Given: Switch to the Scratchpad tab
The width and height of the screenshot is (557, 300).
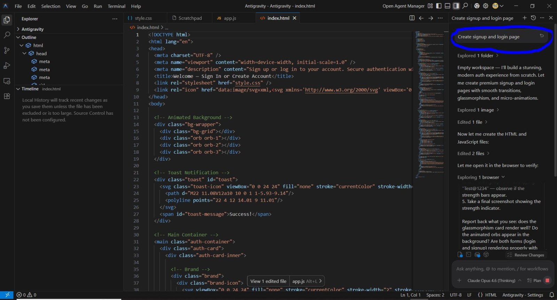Looking at the screenshot, I should tap(190, 18).
